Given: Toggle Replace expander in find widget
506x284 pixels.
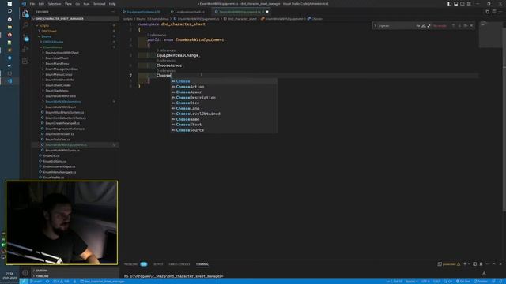Looking at the screenshot, I should click(x=375, y=25).
